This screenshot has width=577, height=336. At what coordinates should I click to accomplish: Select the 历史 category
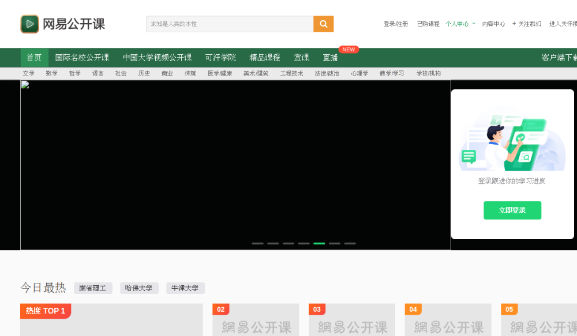[144, 74]
